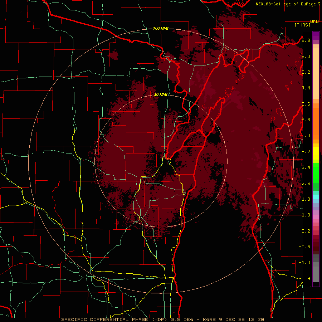Pick the purple top of the color bar
Screen dimensions: 322x322
pyautogui.click(x=316, y=36)
